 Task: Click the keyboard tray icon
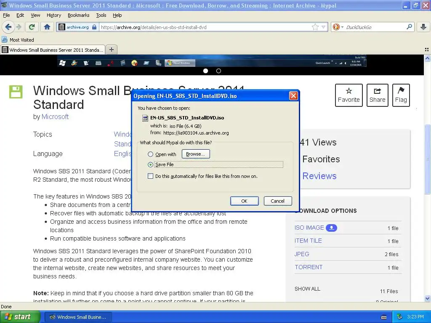pos(383,317)
